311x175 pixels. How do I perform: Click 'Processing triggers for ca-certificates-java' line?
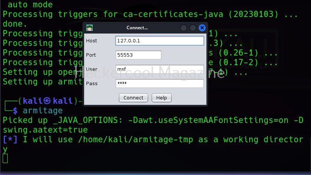(x=150, y=14)
